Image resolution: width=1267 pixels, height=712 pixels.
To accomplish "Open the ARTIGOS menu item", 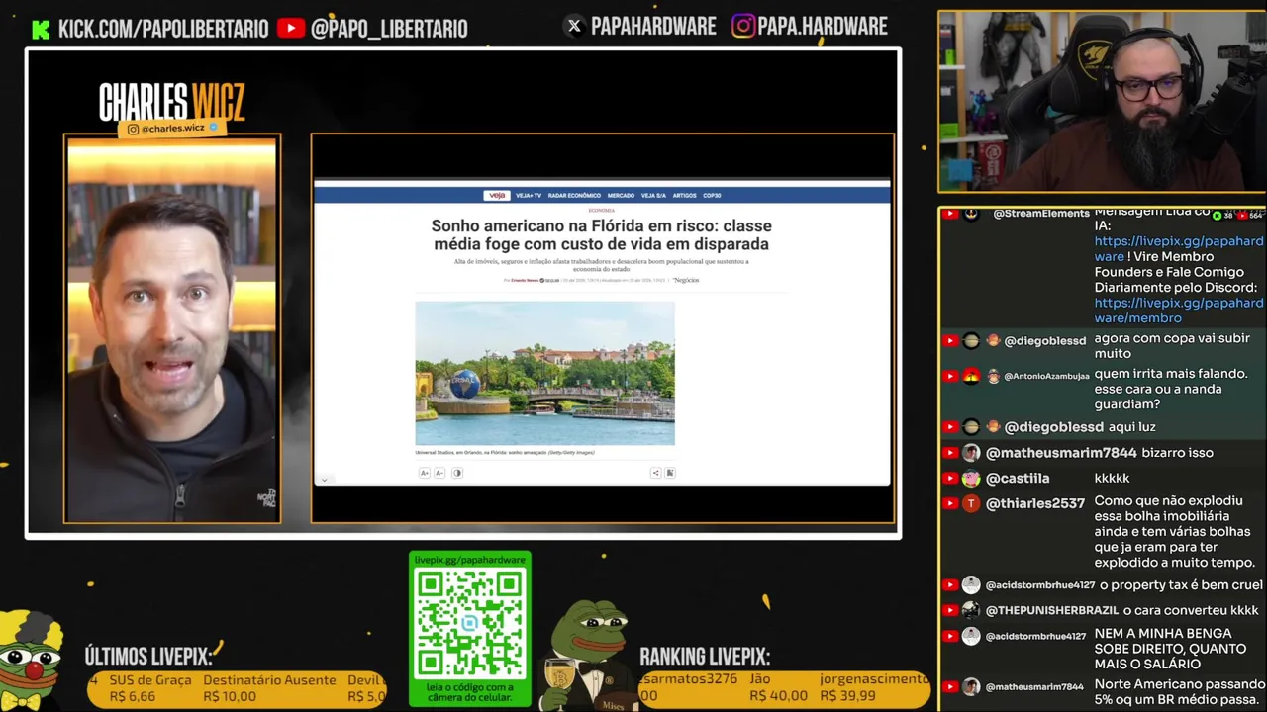I will [684, 196].
